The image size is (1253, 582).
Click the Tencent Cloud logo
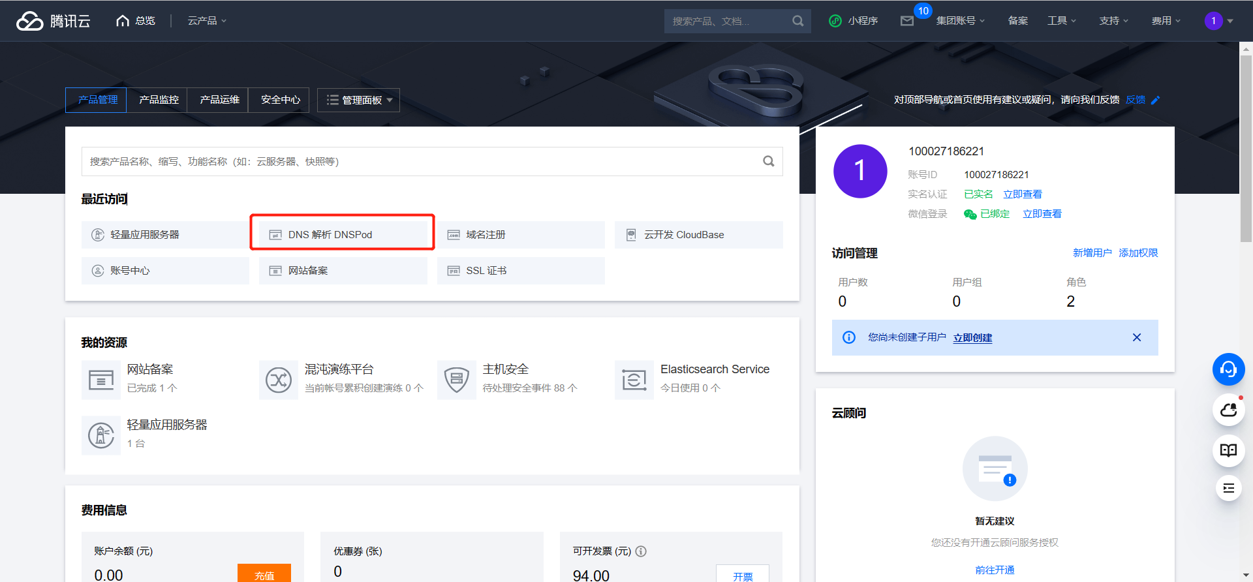tap(54, 21)
